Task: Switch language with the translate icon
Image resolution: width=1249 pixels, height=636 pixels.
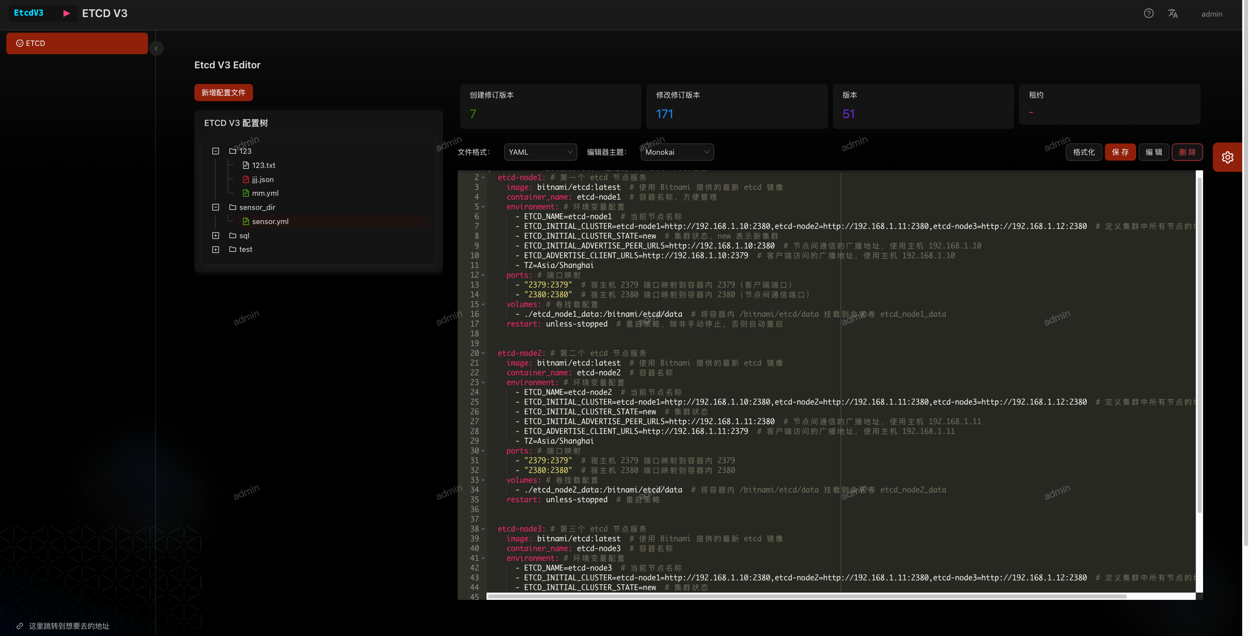Action: [x=1173, y=14]
